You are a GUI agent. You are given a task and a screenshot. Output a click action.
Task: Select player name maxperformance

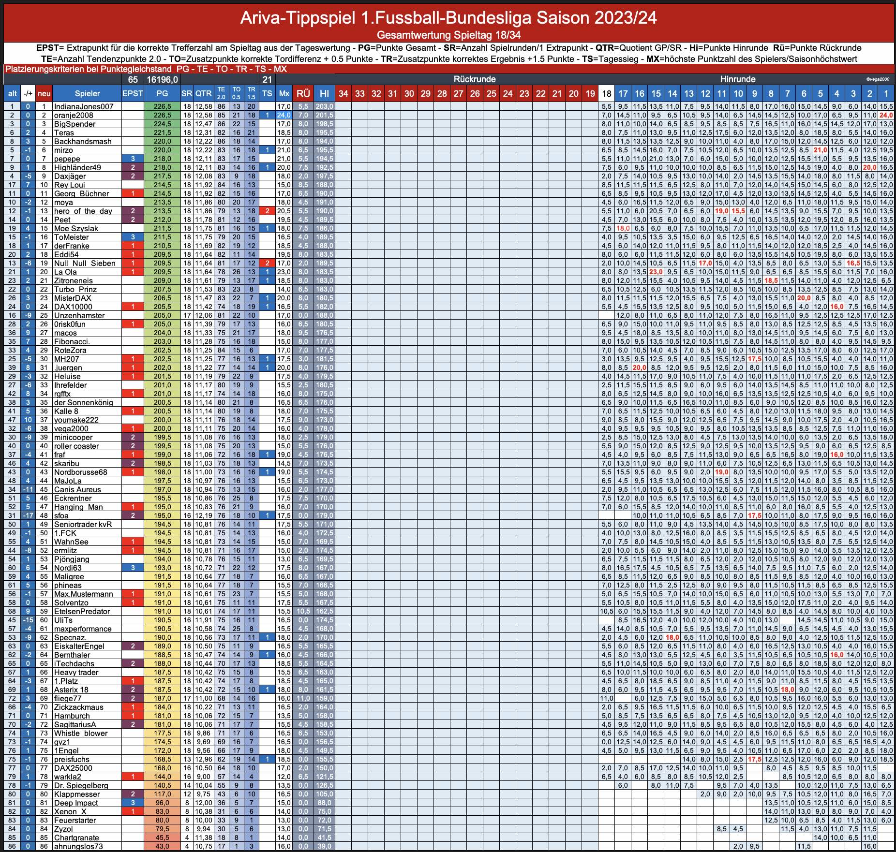pos(83,629)
